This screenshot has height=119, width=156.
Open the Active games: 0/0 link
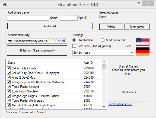[x=120, y=104]
